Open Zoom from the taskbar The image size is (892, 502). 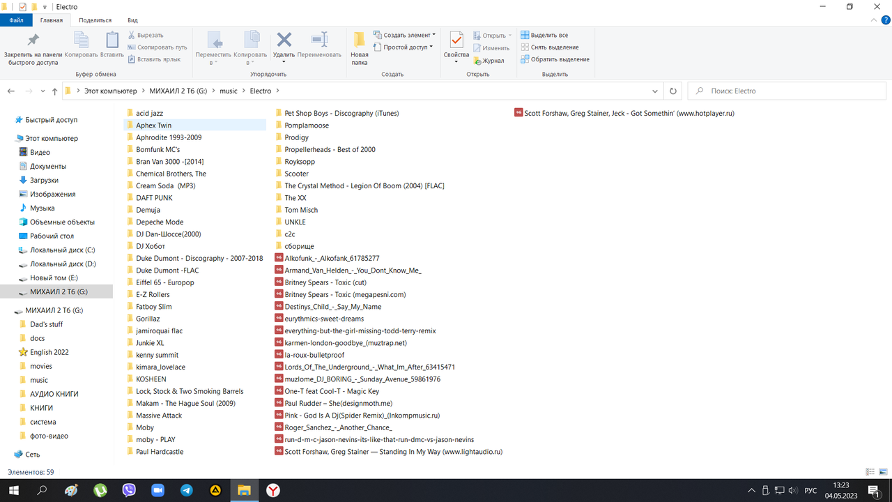(157, 490)
